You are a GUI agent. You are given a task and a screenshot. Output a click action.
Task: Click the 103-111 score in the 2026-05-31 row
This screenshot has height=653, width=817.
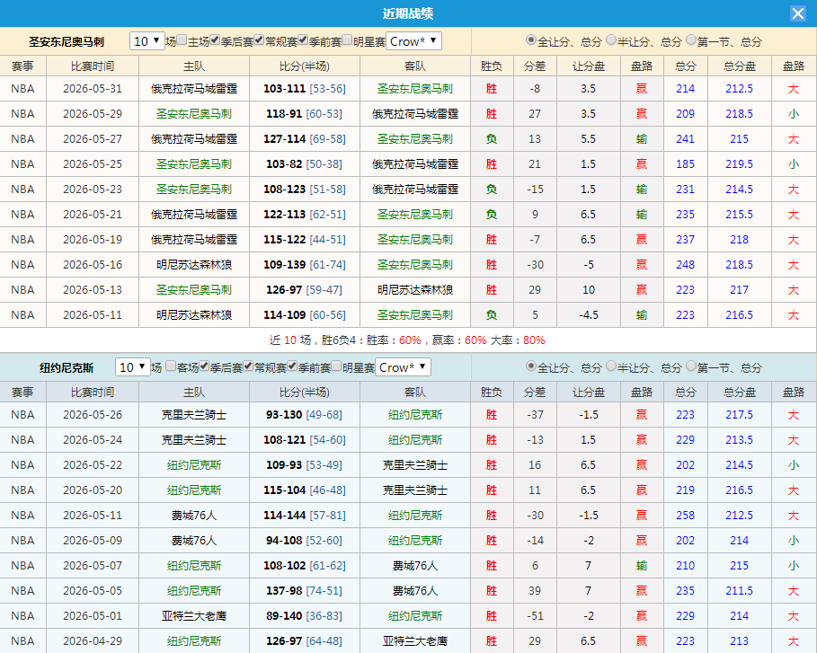285,89
